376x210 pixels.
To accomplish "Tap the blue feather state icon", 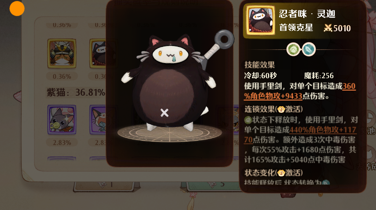I will pos(309,49).
